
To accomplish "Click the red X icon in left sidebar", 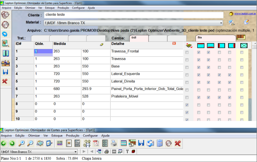I will (5, 81).
